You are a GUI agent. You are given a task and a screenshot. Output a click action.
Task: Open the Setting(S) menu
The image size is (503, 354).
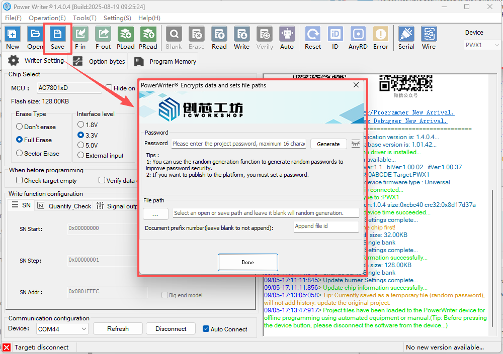pyautogui.click(x=117, y=18)
